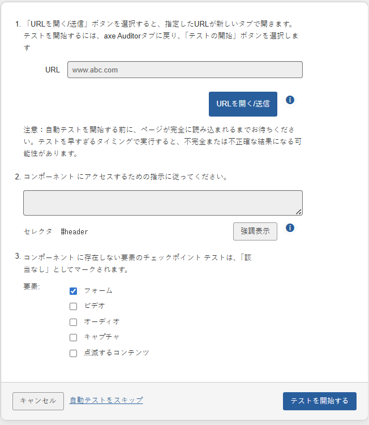The width and height of the screenshot is (369, 425).
Task: Click the #header selector value
Action: pyautogui.click(x=75, y=231)
